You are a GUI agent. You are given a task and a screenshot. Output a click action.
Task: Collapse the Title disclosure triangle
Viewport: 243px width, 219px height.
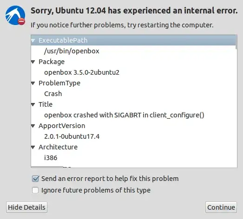point(33,105)
